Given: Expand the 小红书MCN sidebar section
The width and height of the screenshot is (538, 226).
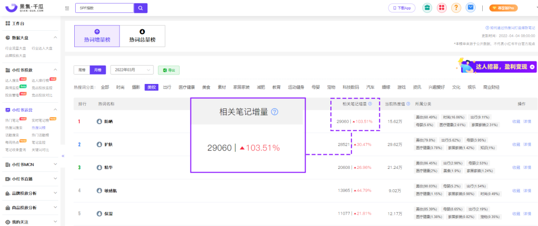Looking at the screenshot, I should 31,164.
